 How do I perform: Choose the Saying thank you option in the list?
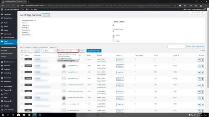click(x=68, y=56)
